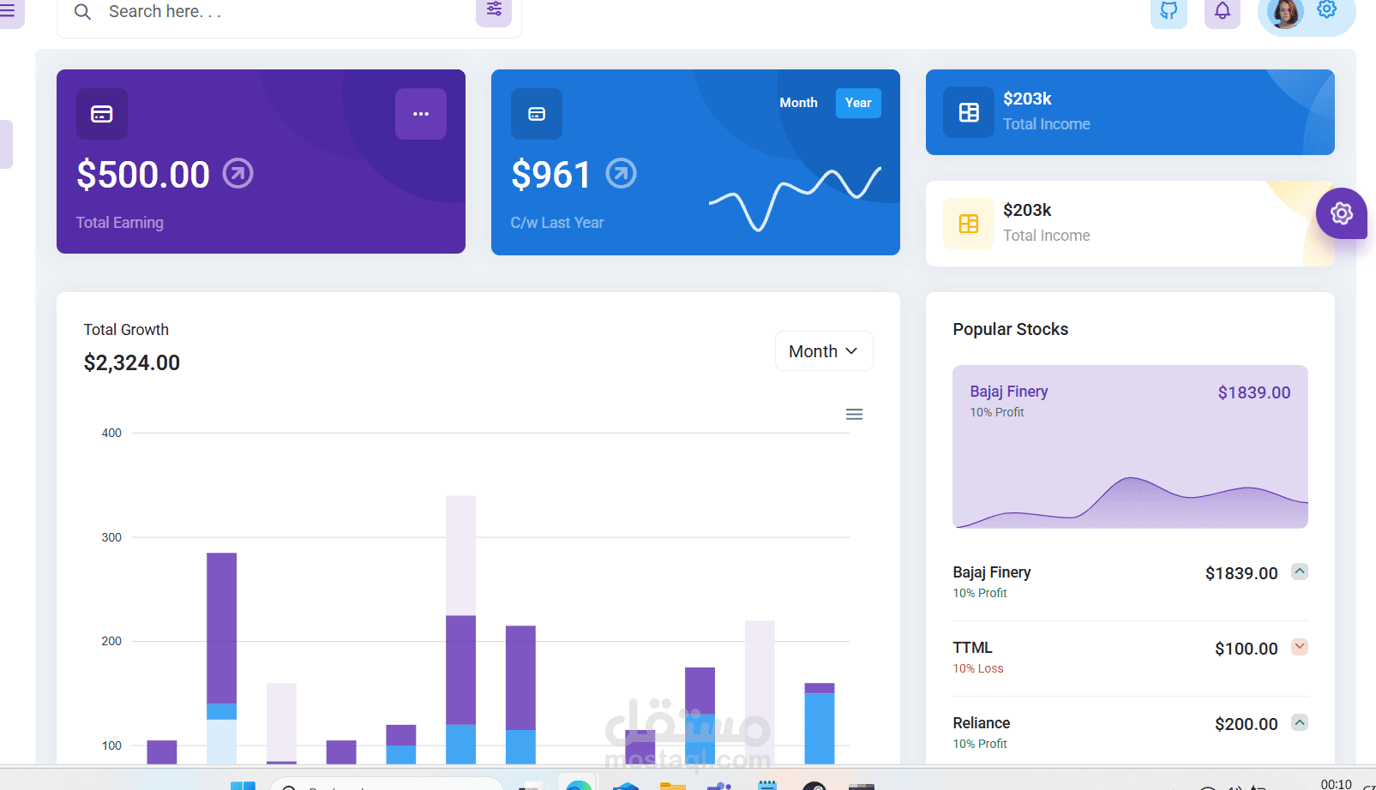Open the notifications bell
The image size is (1376, 790).
coord(1223,11)
